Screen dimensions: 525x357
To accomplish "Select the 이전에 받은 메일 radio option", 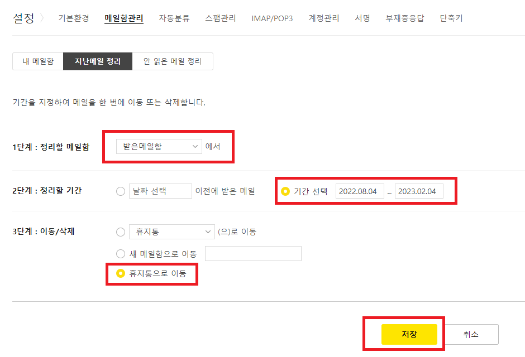I will (121, 190).
